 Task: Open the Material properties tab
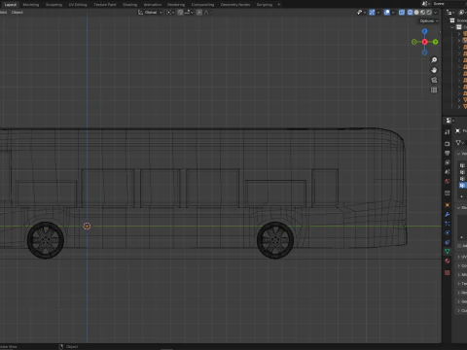point(448,261)
